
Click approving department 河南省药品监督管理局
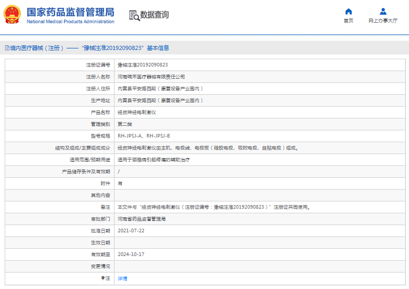(x=142, y=219)
